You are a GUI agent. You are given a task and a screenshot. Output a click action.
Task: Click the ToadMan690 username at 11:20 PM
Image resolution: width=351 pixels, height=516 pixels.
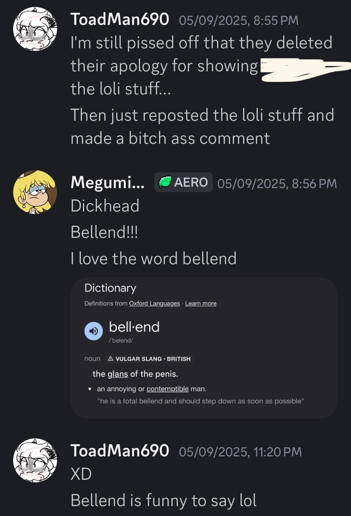point(120,450)
